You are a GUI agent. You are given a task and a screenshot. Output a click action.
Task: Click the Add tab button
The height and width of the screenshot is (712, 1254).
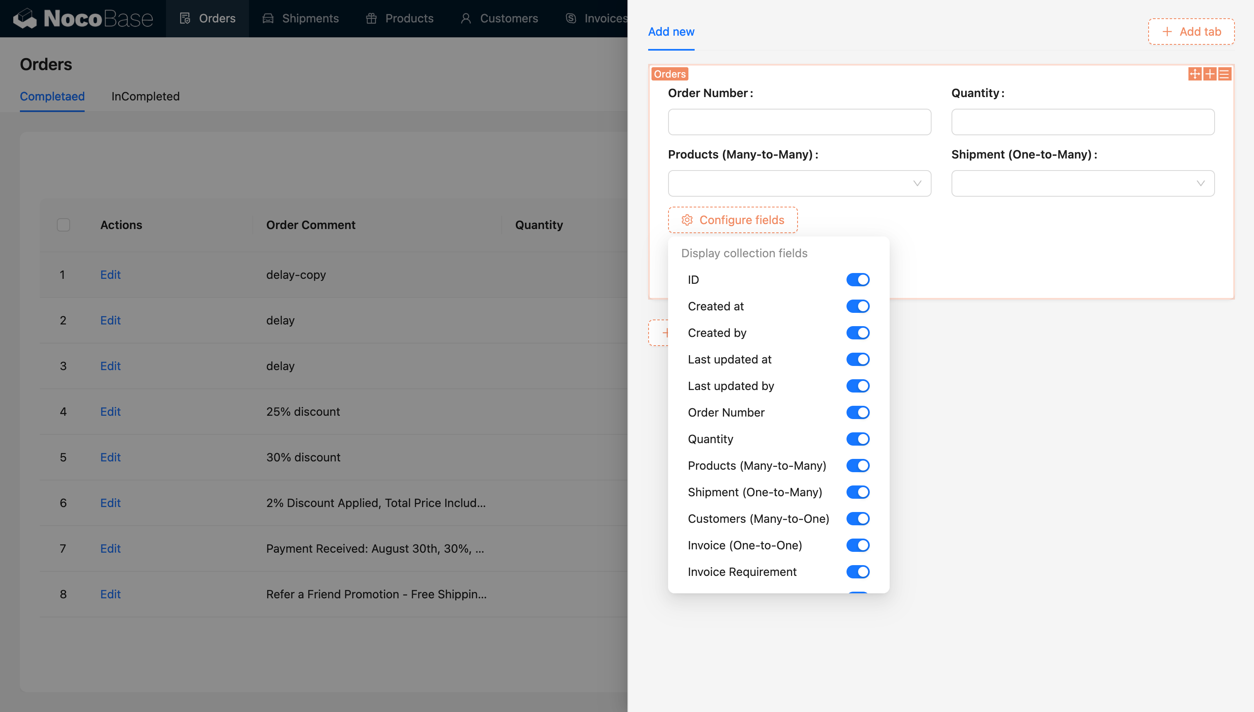pyautogui.click(x=1191, y=32)
